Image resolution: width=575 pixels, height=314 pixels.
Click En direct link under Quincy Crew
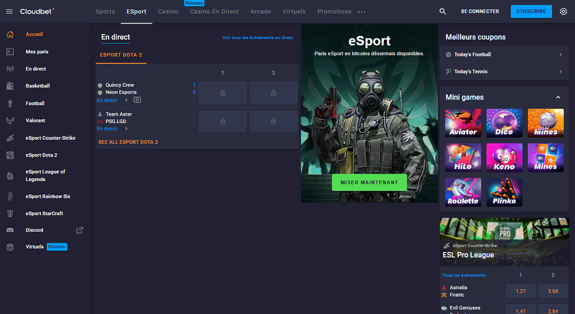click(x=107, y=100)
